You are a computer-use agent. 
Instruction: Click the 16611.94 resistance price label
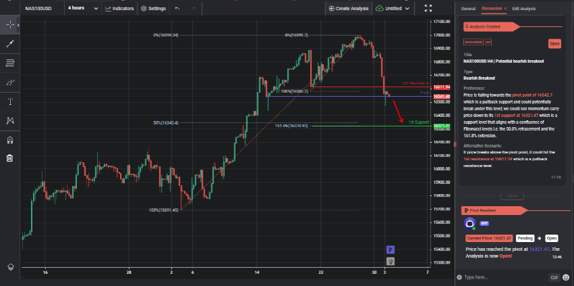(x=442, y=87)
